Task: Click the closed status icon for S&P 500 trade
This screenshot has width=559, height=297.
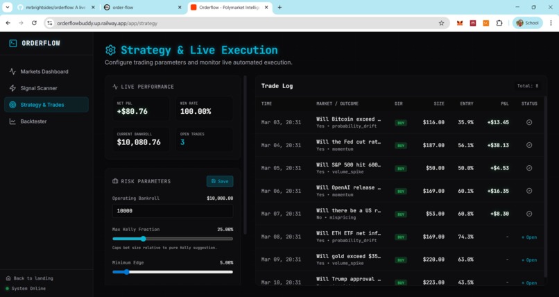Action: point(529,168)
